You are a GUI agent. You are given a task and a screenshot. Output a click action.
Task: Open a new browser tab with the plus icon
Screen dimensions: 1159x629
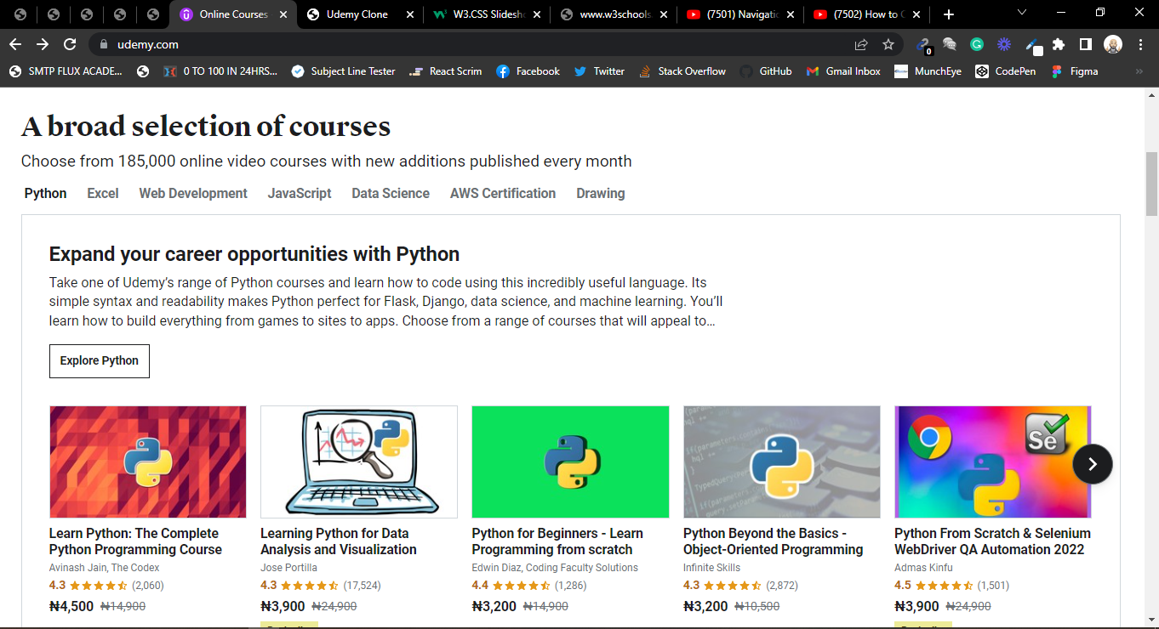[947, 13]
